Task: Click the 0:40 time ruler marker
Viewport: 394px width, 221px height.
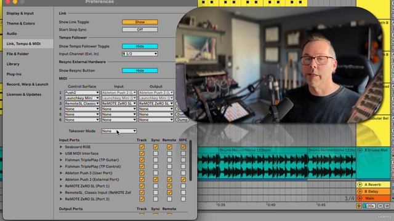Action: pos(271,205)
